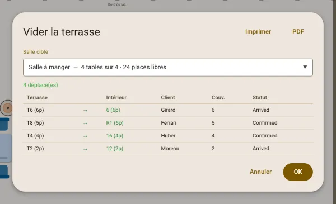Click the arrow icon in the Girard row
Viewport: 336px width, 204px height.
85,111
